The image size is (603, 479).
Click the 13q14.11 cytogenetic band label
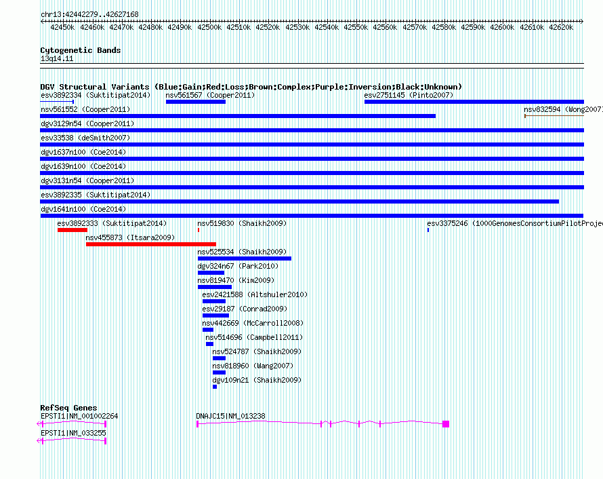[x=57, y=59]
